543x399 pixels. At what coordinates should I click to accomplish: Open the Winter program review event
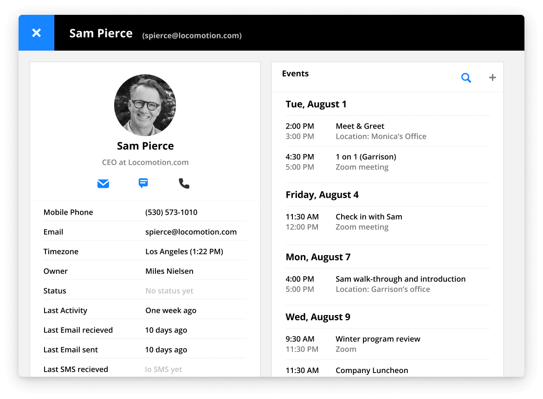click(x=377, y=339)
